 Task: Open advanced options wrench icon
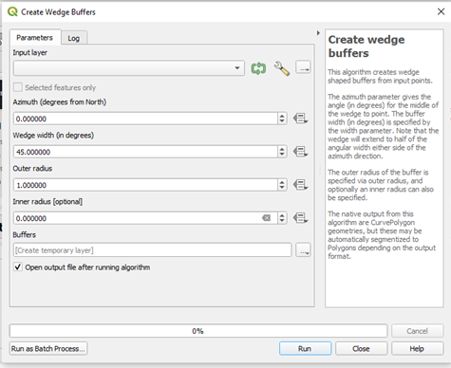coord(282,68)
